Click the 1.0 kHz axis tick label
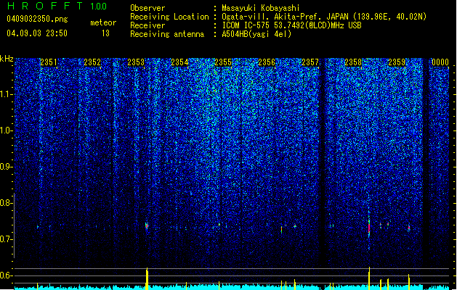457x290 pixels. click(7, 130)
